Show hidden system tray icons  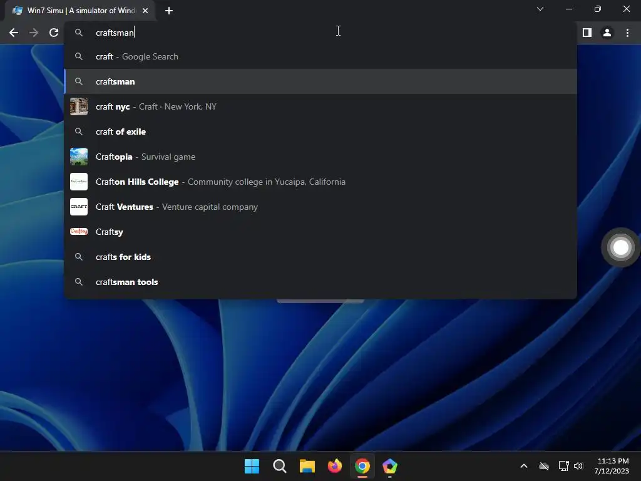(x=524, y=466)
